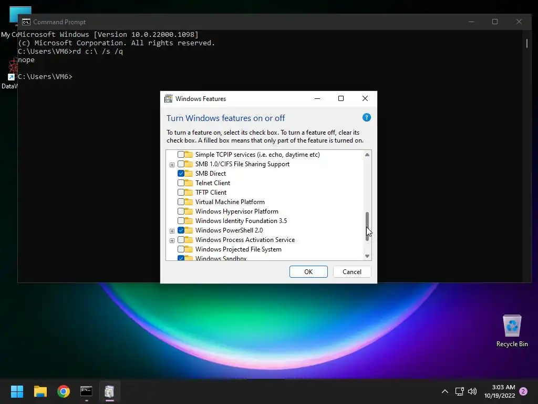
Task: Select the Windows Sandbox row text
Action: 221,258
